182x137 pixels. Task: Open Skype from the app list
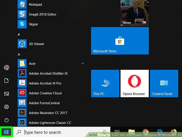pyautogui.click(x=33, y=24)
